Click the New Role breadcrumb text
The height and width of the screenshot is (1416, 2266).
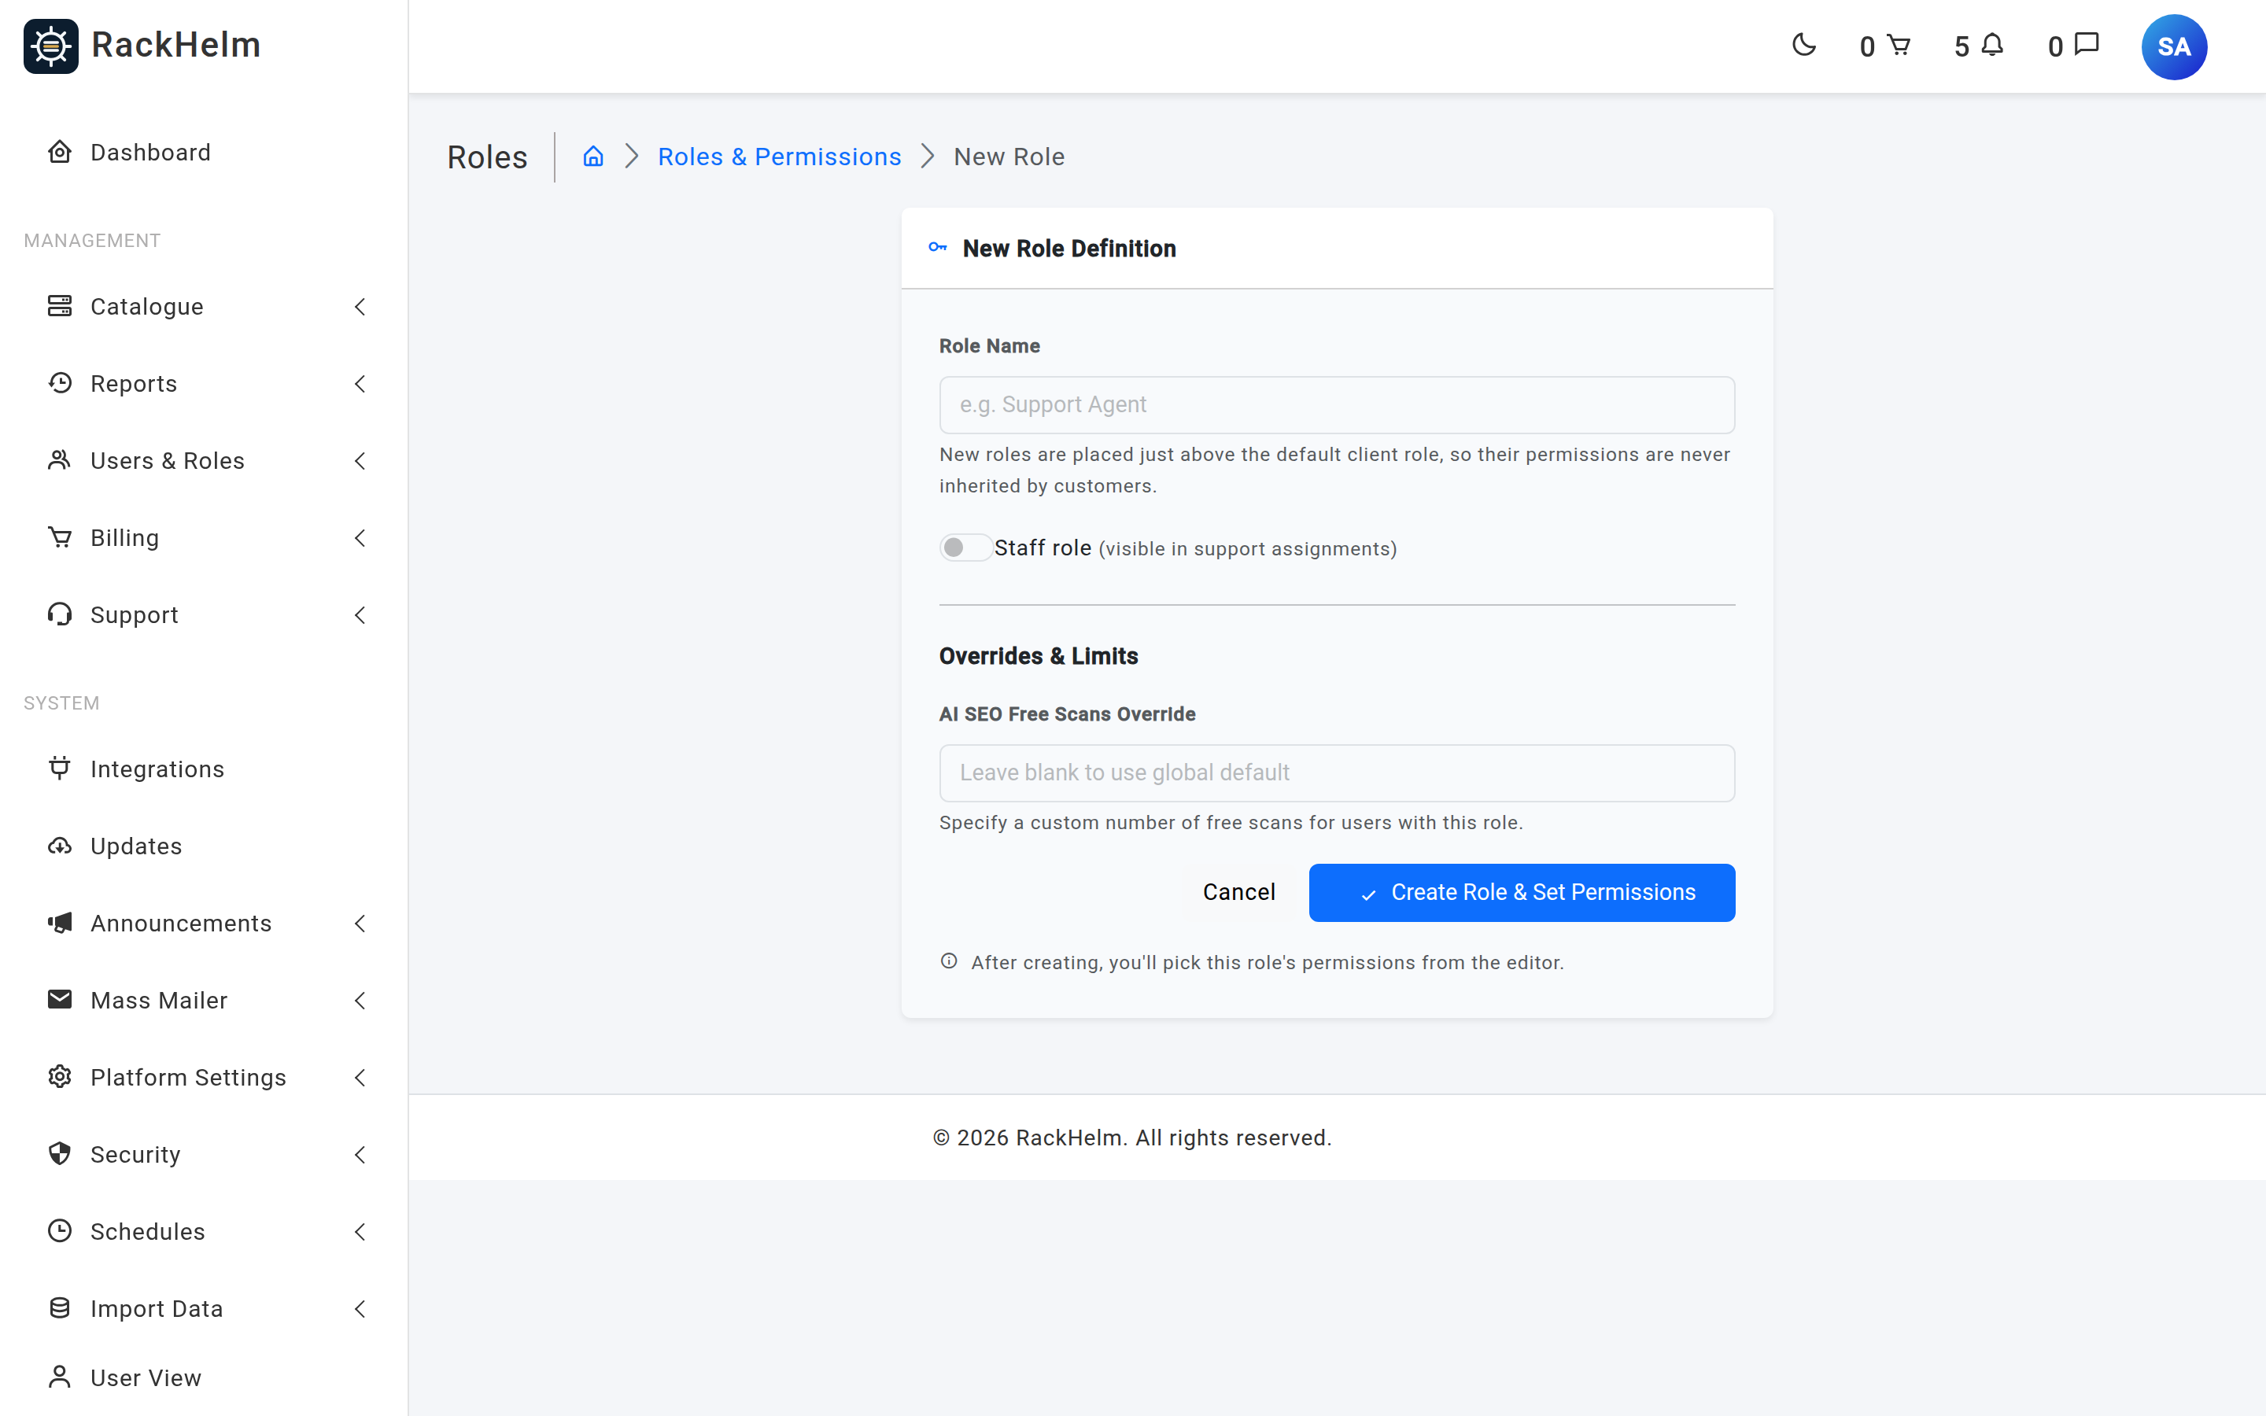pos(1009,157)
